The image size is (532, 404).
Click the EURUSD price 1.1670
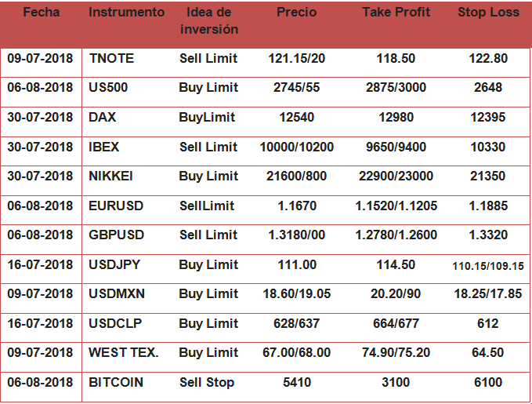pyautogui.click(x=296, y=206)
